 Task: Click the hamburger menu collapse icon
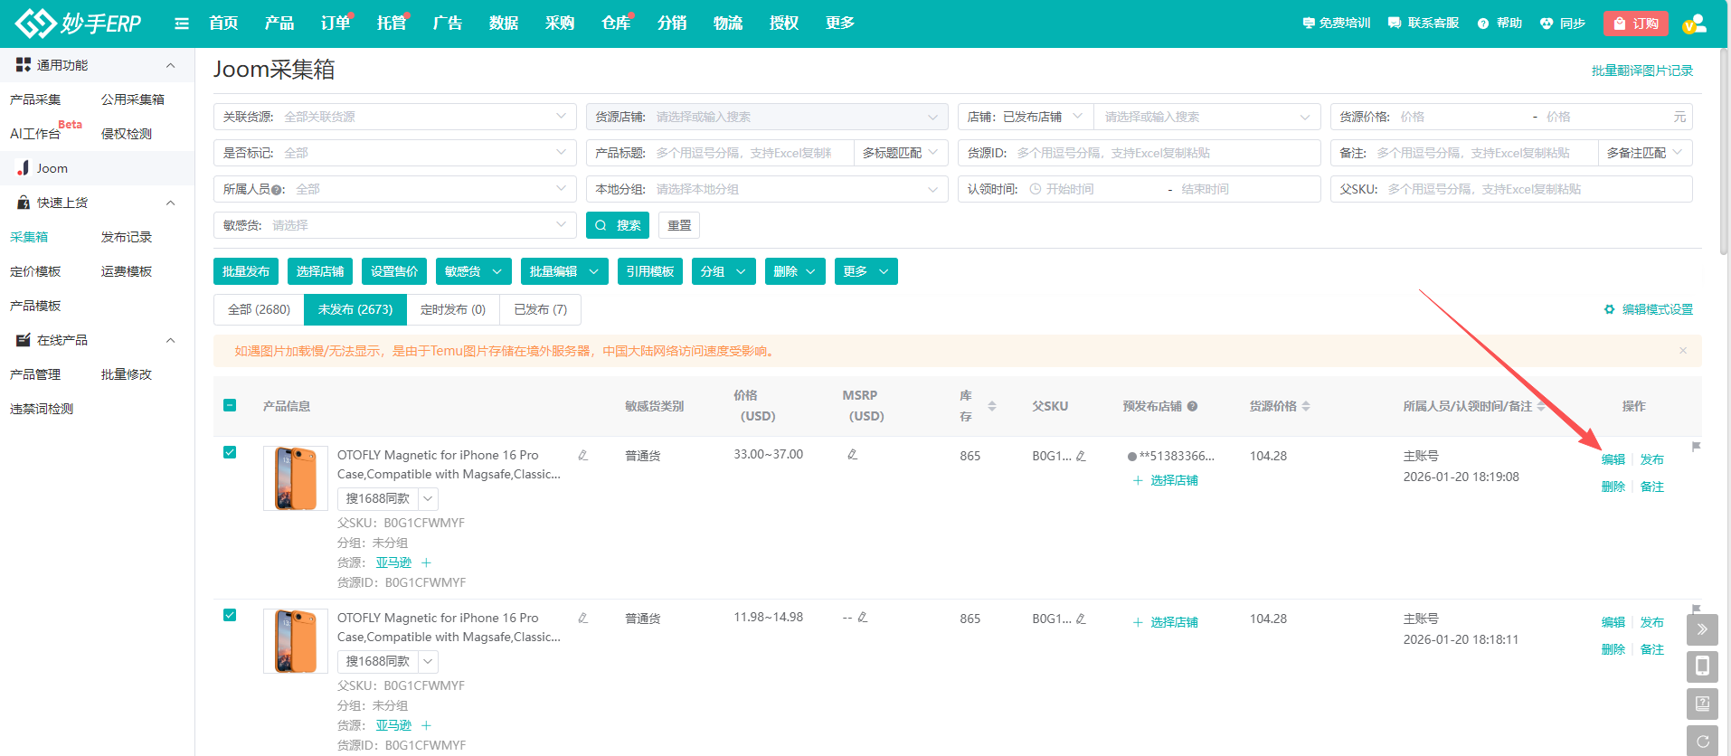point(182,24)
